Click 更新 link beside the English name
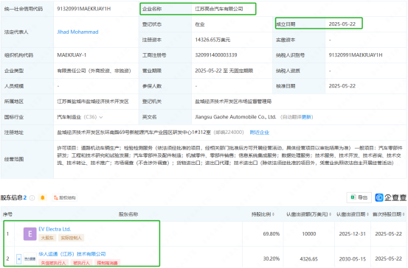The width and height of the screenshot is (408, 268). 306,117
